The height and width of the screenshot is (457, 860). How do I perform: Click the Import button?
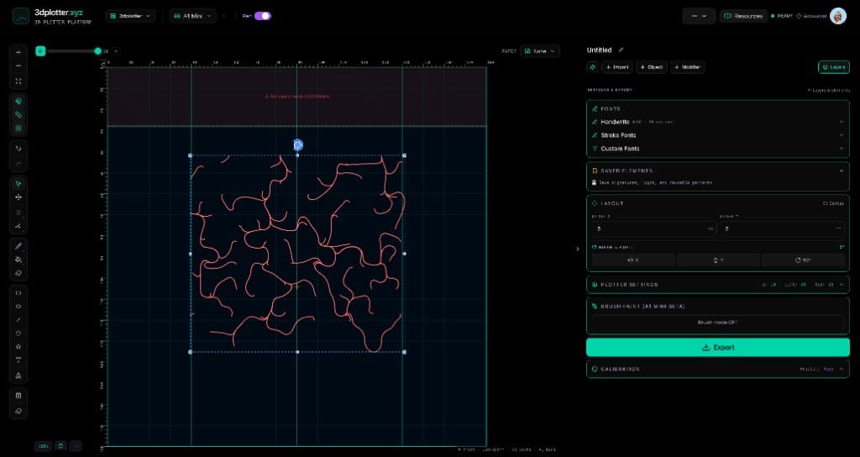[x=617, y=67]
